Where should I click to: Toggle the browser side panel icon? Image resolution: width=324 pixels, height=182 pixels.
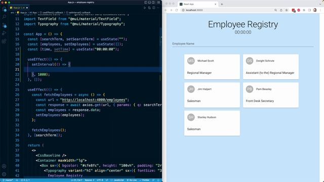click(x=309, y=10)
